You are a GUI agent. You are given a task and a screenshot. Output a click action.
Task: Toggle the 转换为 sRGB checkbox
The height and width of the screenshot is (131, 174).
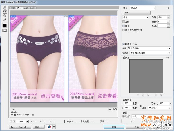point(124,44)
